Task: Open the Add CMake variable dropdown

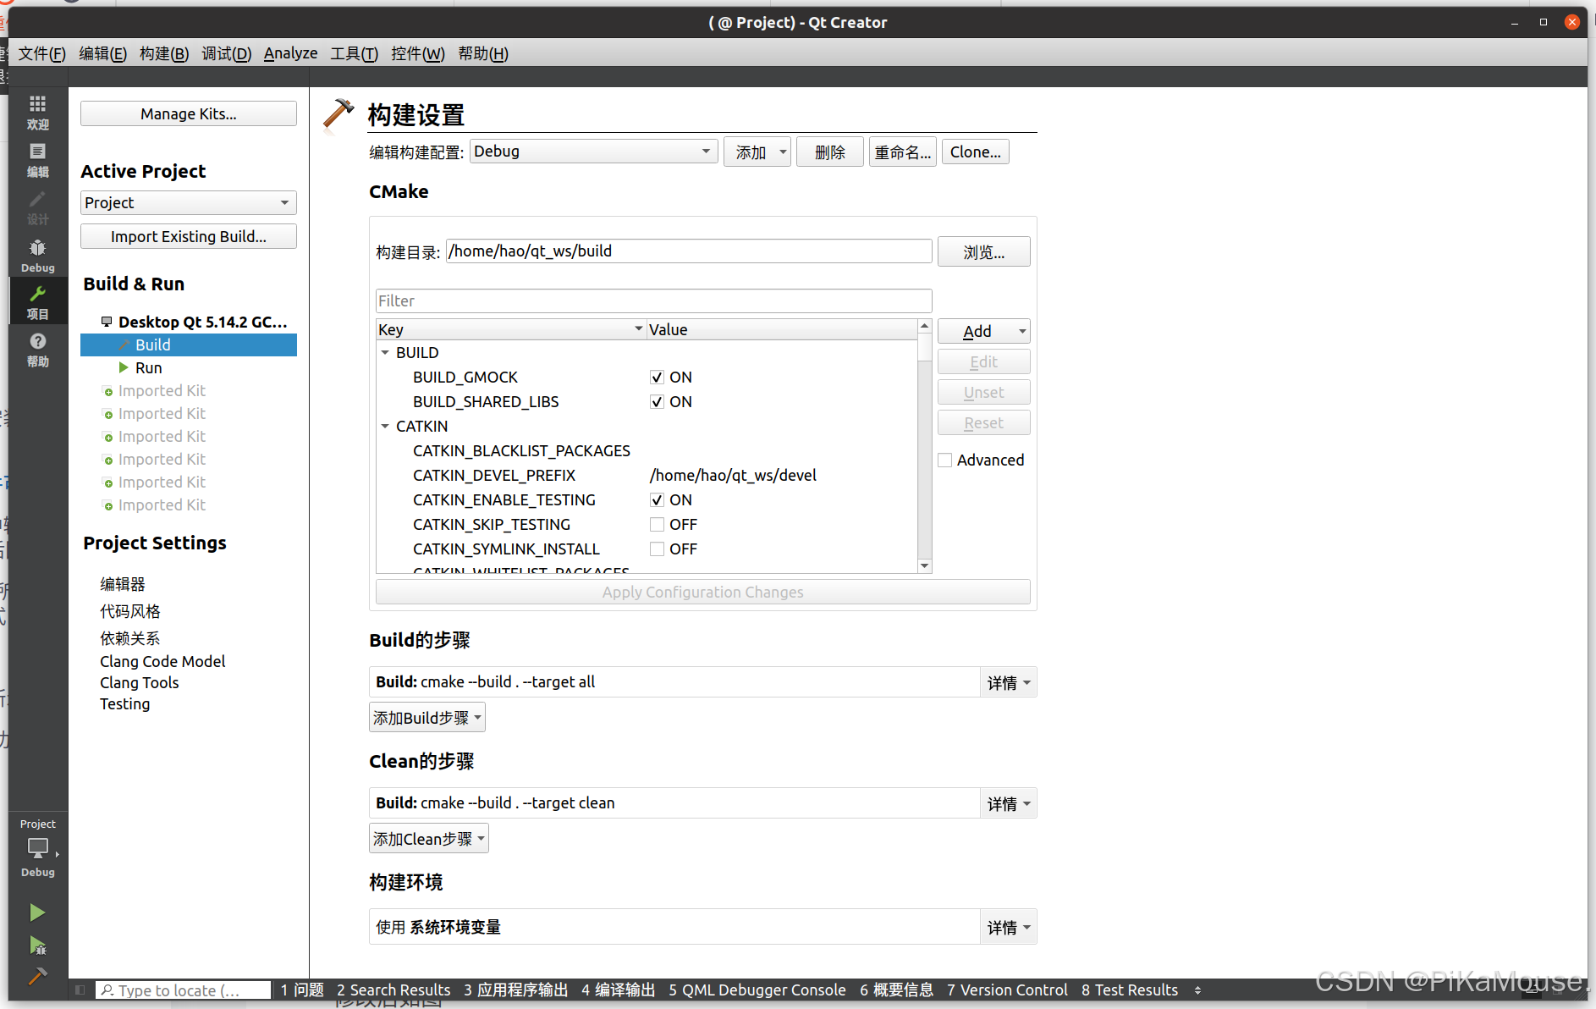Action: point(983,331)
